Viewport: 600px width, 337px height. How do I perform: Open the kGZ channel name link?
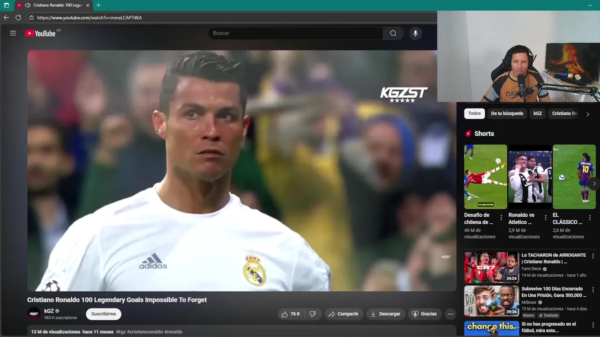pyautogui.click(x=49, y=311)
